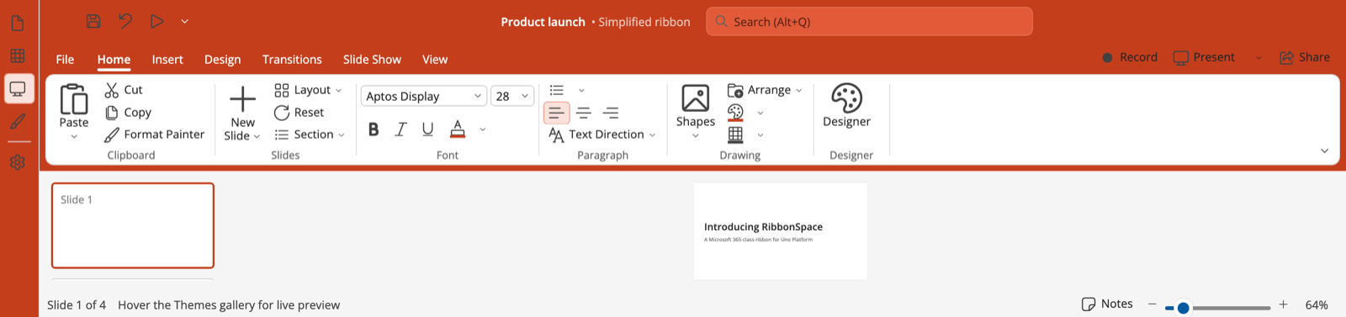This screenshot has width=1346, height=317.
Task: Select the Home tab
Action: (114, 59)
